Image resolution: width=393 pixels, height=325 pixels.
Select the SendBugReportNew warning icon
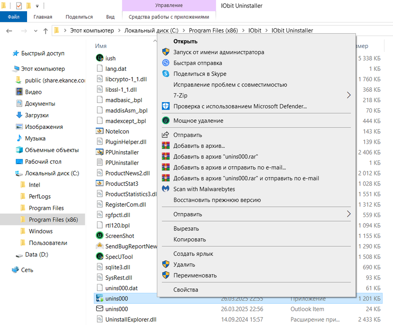point(99,246)
